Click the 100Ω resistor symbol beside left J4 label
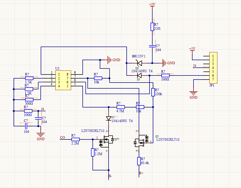 click(x=28, y=111)
